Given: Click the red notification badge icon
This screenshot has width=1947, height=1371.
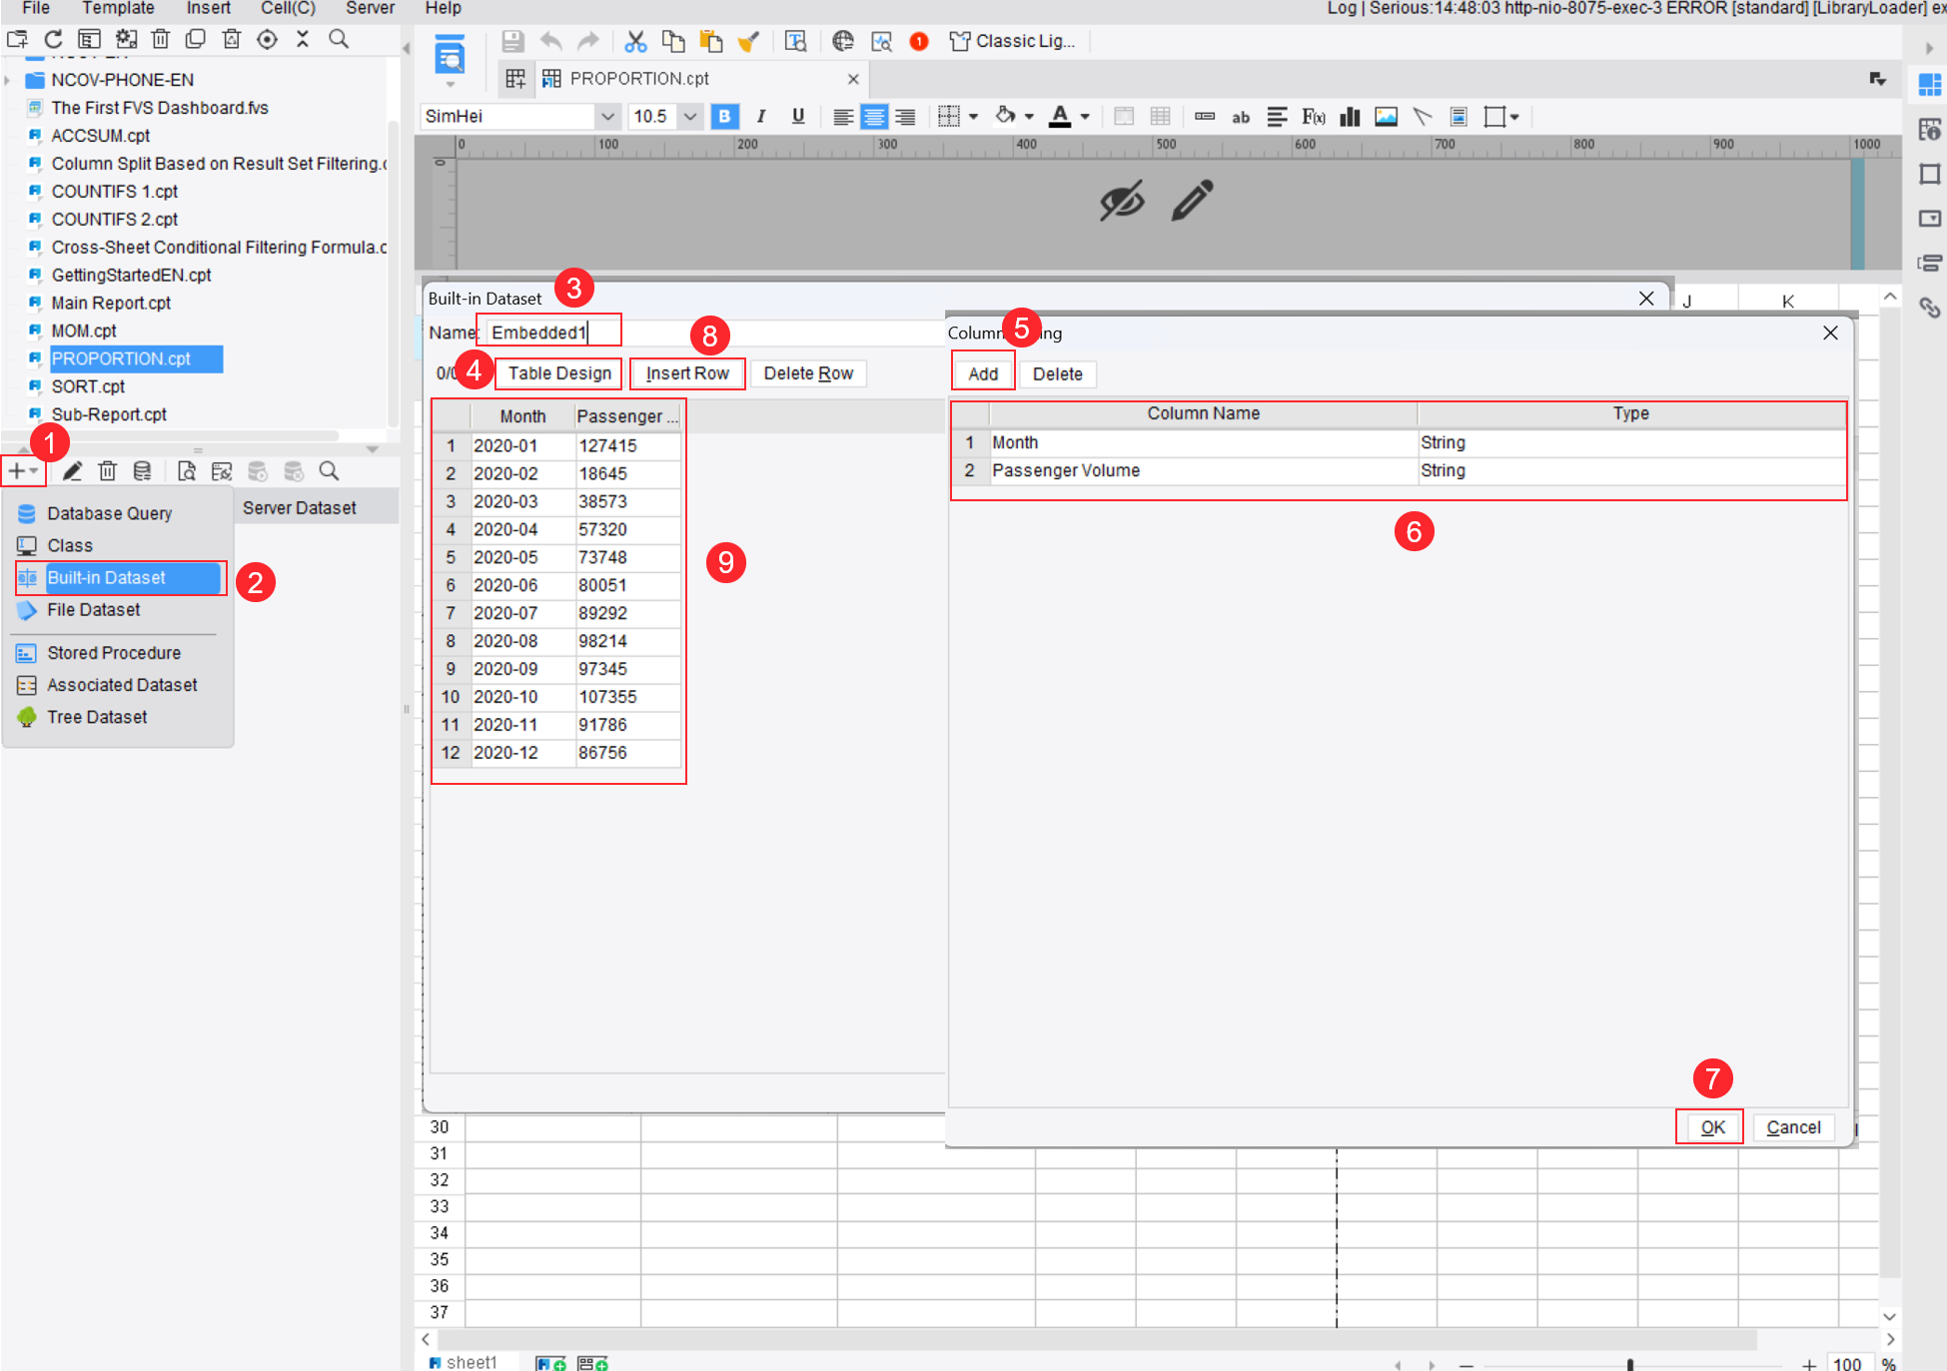Looking at the screenshot, I should click(x=919, y=41).
